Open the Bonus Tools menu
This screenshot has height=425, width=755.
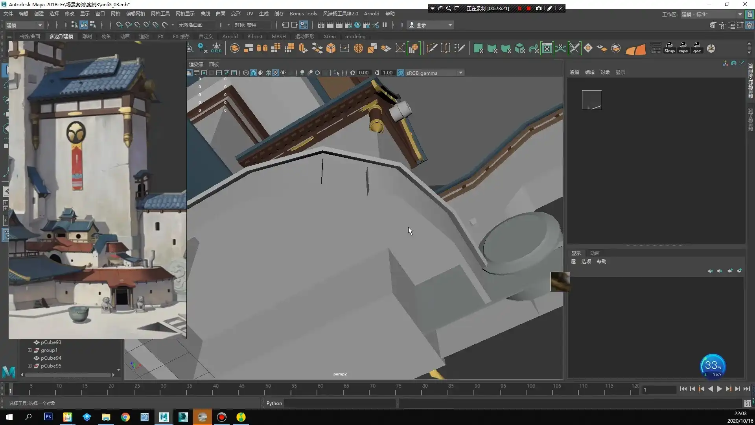(303, 13)
